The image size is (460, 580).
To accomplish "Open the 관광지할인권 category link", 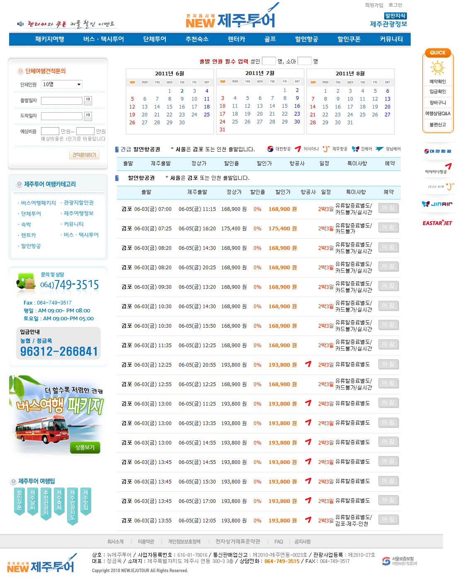I will [79, 203].
